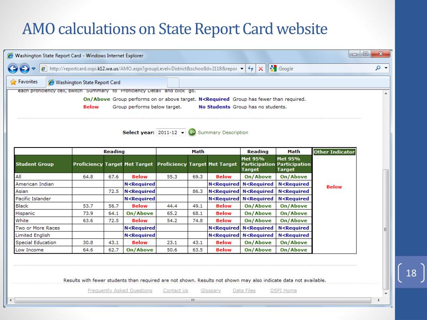
Task: Click Black row Reading proficiency 53.7
Action: [88, 206]
